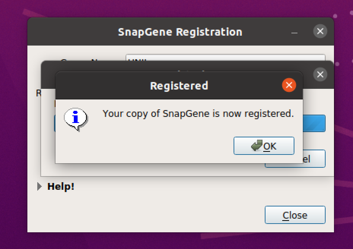The image size is (353, 249).
Task: Click the "now registered" message text
Action: (198, 113)
